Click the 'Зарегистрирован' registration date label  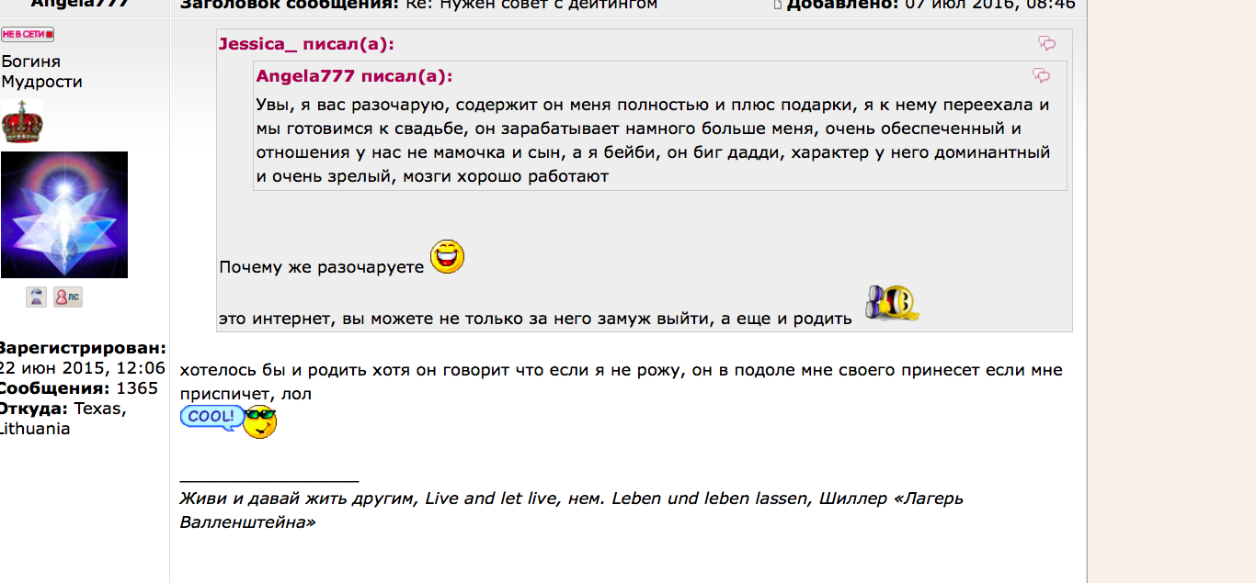tap(82, 348)
